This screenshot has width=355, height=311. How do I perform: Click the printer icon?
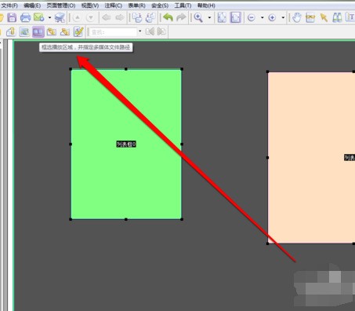(25, 17)
